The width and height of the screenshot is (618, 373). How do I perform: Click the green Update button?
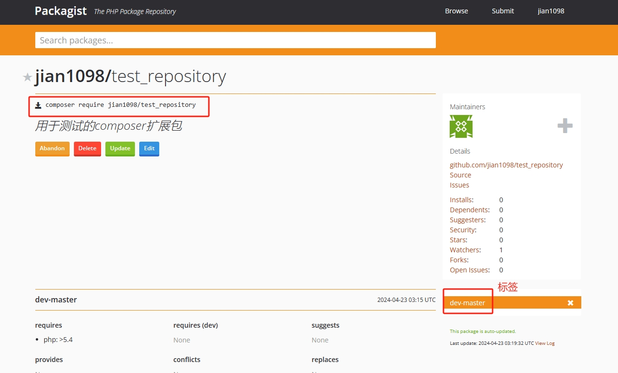point(120,149)
